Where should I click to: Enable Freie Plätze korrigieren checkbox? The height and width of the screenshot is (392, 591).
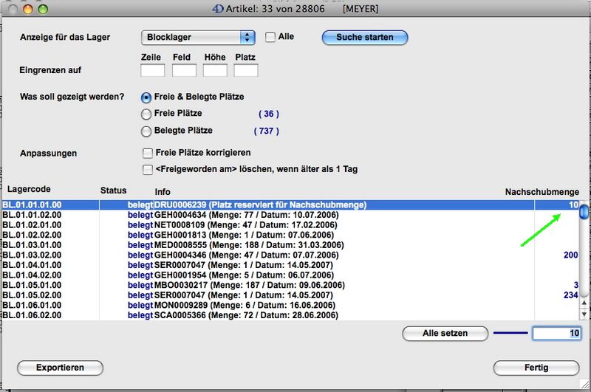(147, 153)
